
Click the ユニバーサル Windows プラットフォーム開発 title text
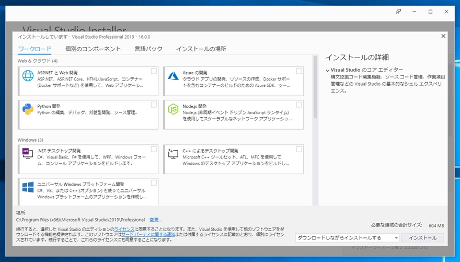click(x=80, y=184)
